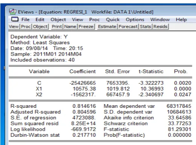Open the Proc menu in menu bar
Image resolution: width=196 pixels, height=145 pixels.
(x=94, y=20)
